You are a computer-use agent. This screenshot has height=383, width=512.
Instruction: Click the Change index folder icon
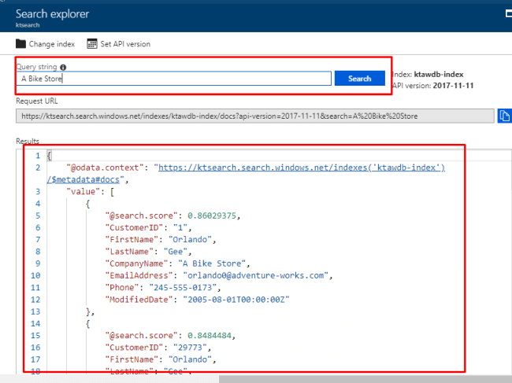click(20, 44)
